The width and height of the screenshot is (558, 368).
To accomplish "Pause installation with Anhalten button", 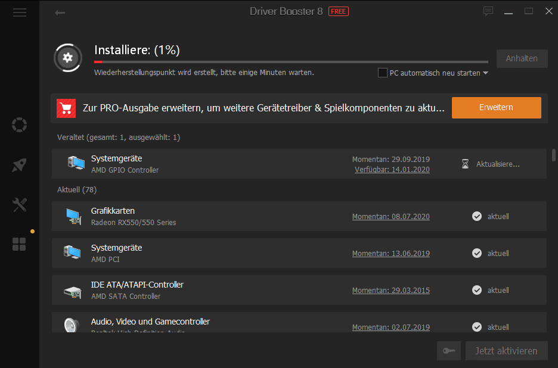I will tap(522, 58).
